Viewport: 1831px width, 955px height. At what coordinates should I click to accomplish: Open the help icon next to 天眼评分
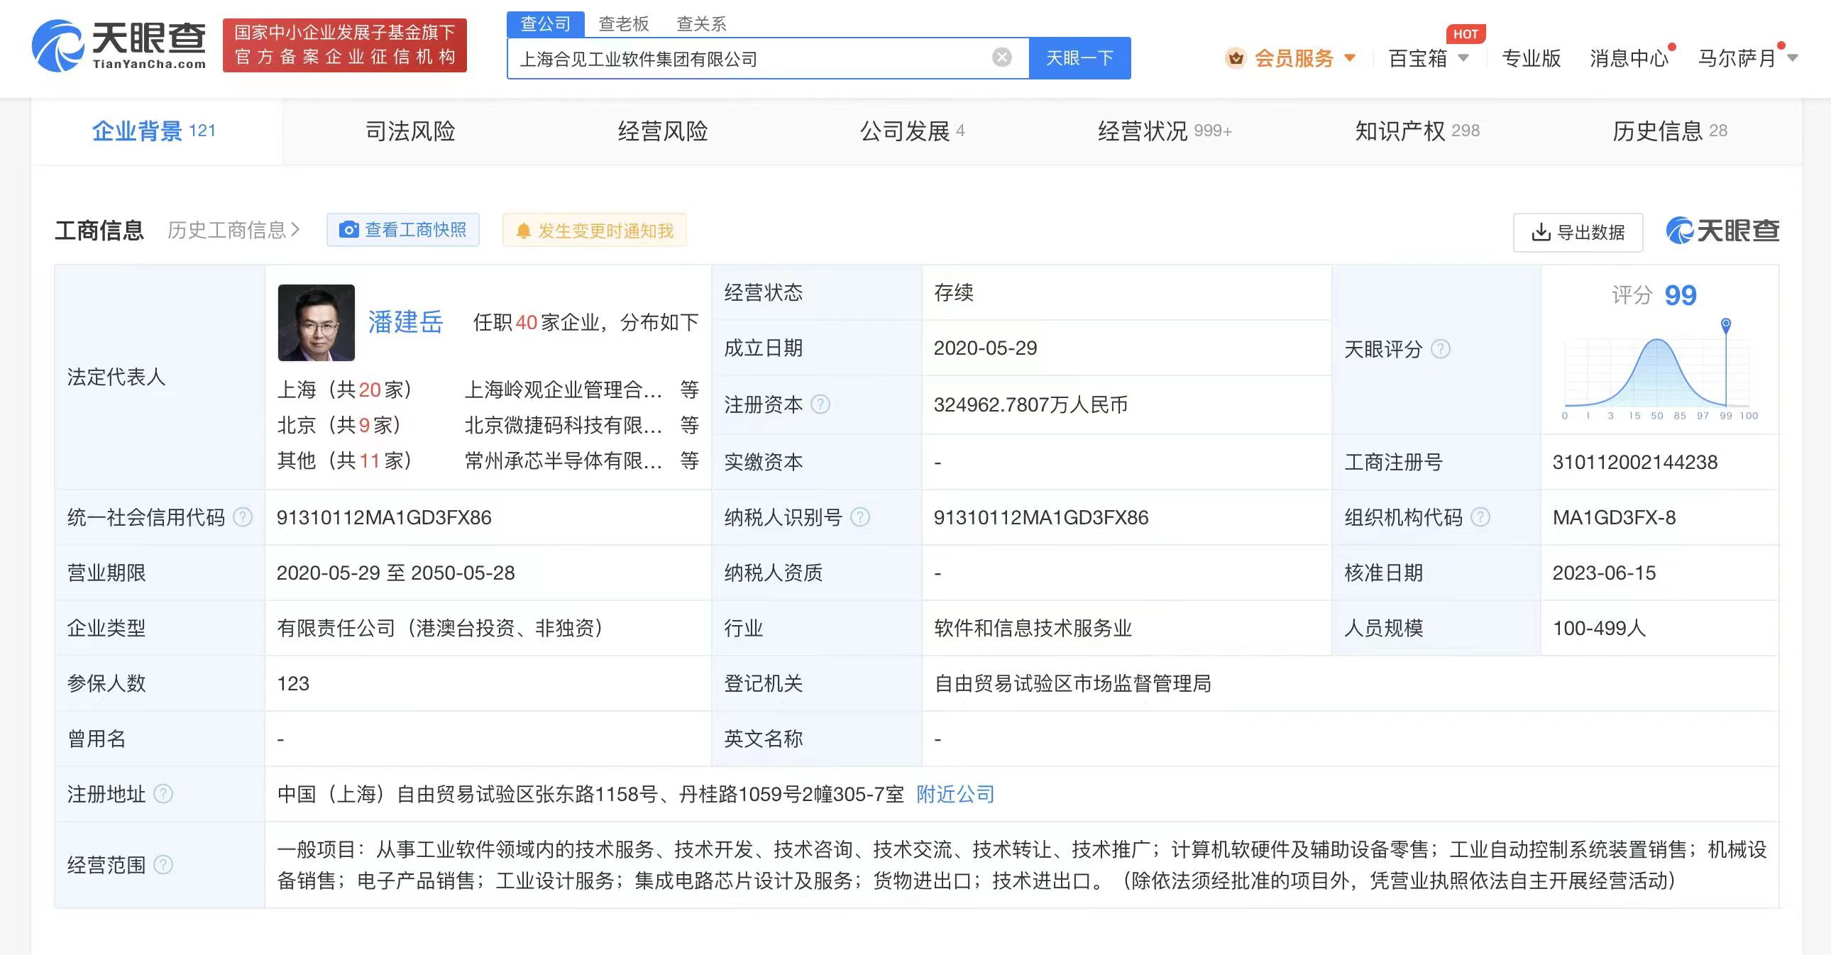click(1440, 349)
